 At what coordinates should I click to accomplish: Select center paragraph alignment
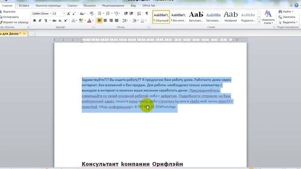point(105,21)
